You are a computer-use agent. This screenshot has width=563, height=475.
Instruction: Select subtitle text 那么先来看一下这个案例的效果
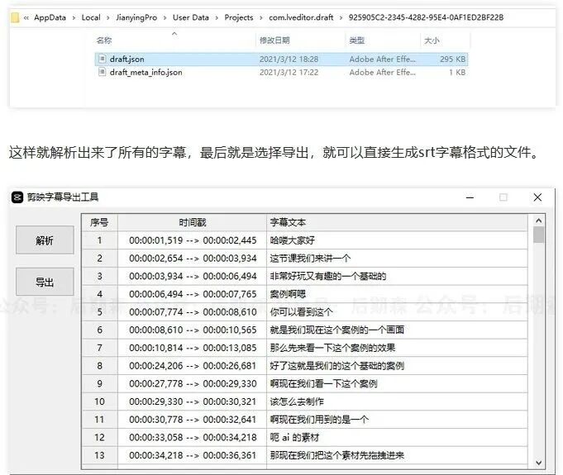tap(333, 348)
